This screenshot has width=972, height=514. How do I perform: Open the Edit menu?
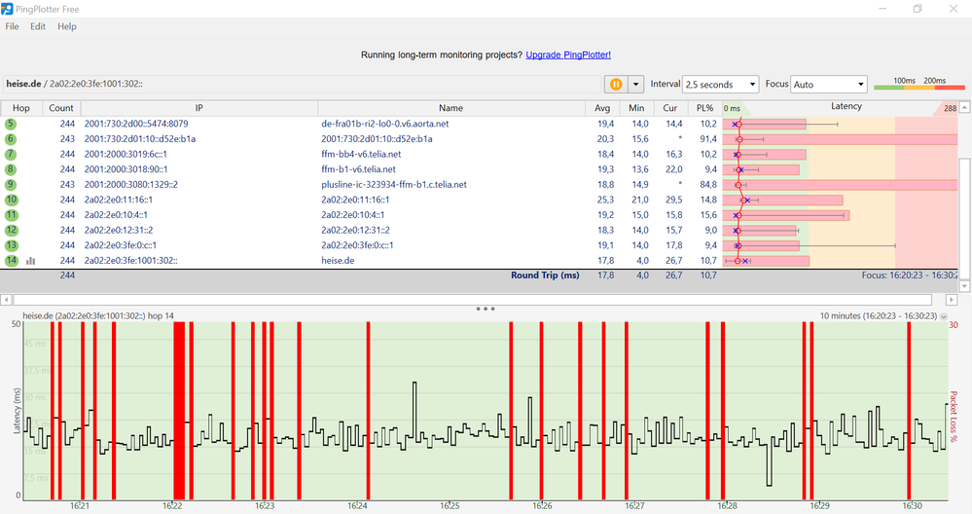pos(38,26)
